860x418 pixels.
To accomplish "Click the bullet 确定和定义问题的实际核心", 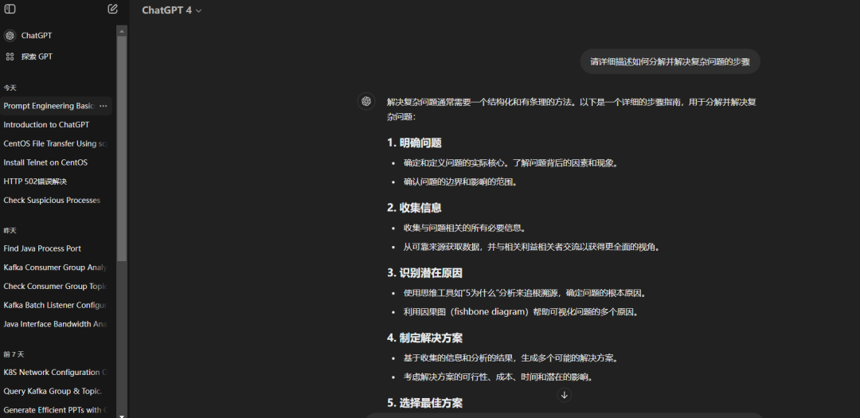I will tap(511, 163).
